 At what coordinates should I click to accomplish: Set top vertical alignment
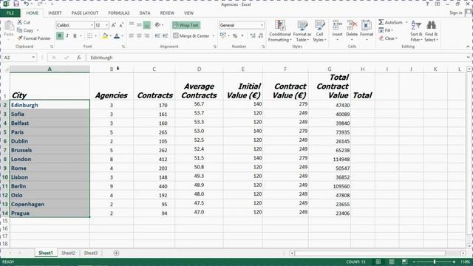point(132,25)
